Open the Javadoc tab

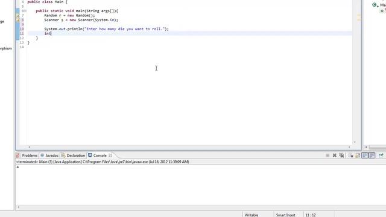(x=49, y=156)
